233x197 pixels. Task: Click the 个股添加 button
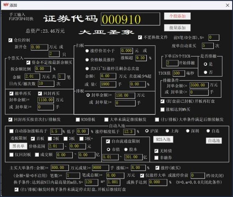[177, 16]
